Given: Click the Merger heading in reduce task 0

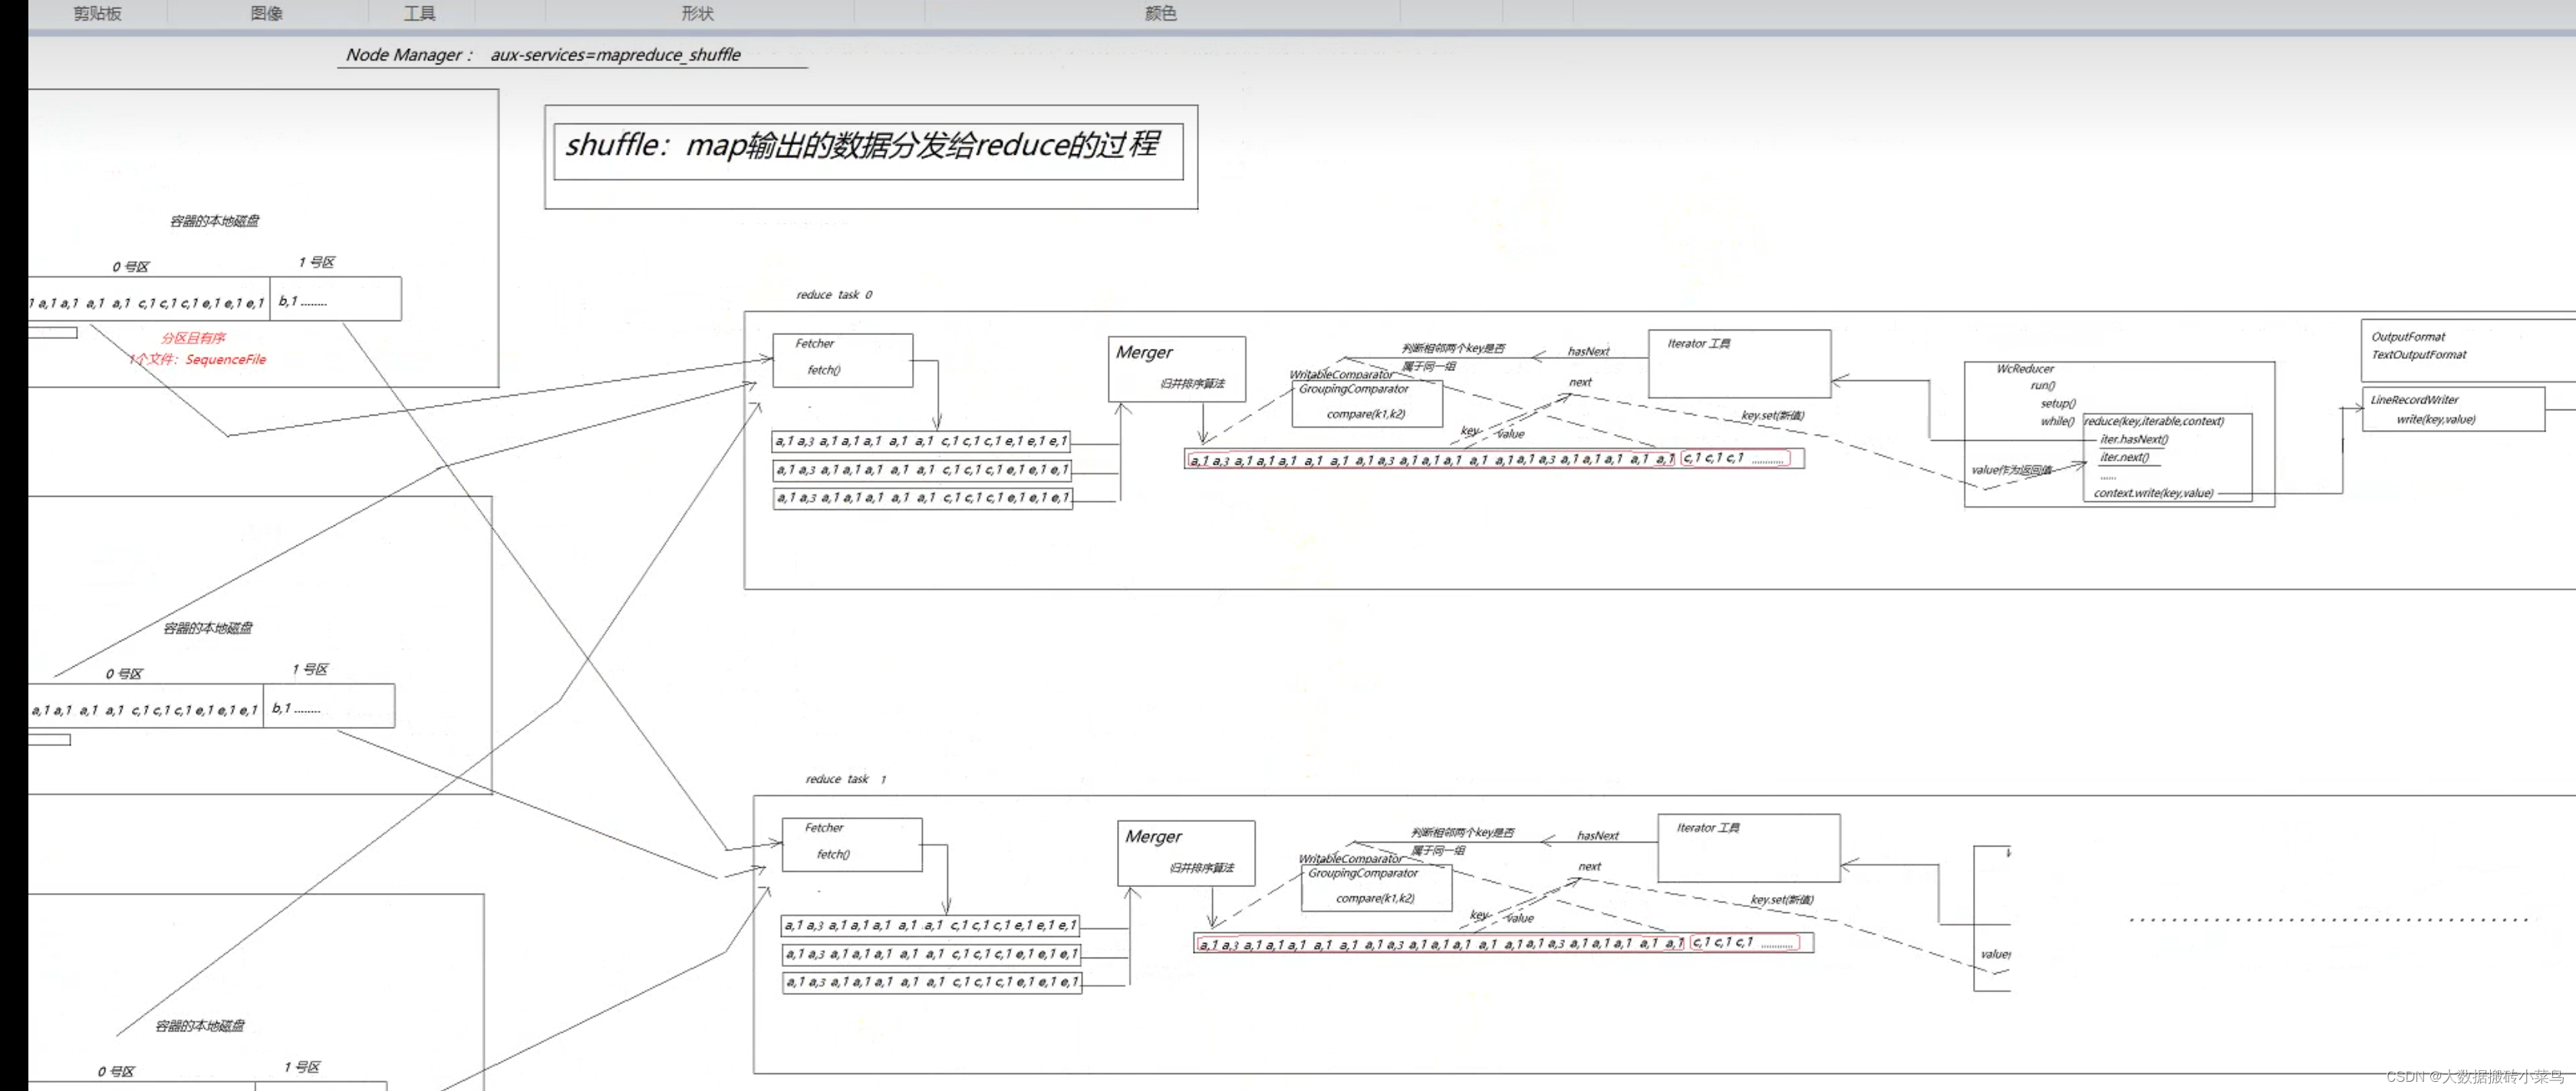Looking at the screenshot, I should point(1144,352).
